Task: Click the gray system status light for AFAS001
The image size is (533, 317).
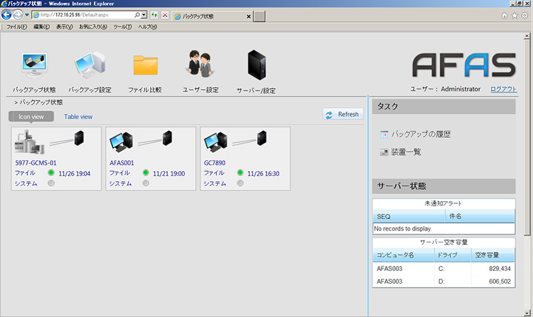Action: pyautogui.click(x=146, y=183)
